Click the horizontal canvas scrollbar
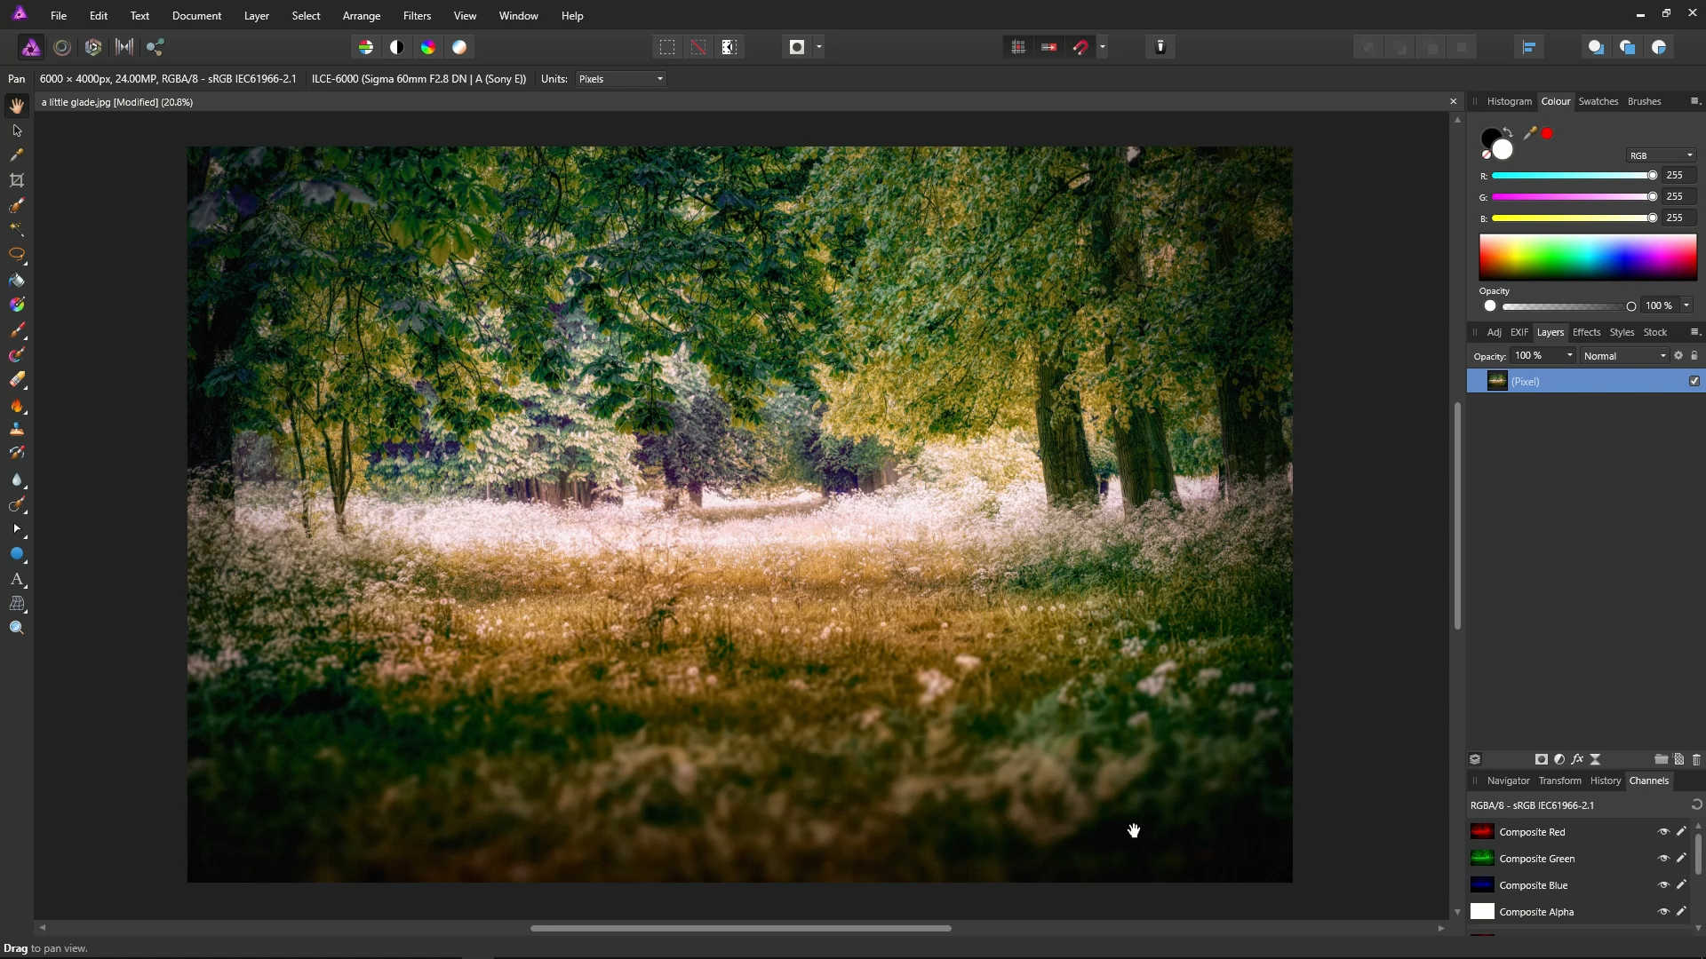 pyautogui.click(x=740, y=928)
